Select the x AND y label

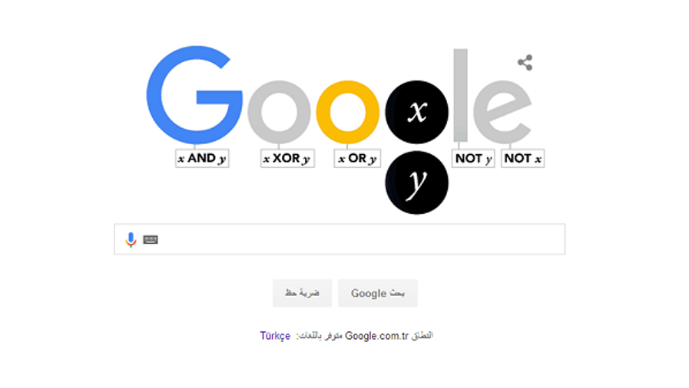pyautogui.click(x=202, y=158)
